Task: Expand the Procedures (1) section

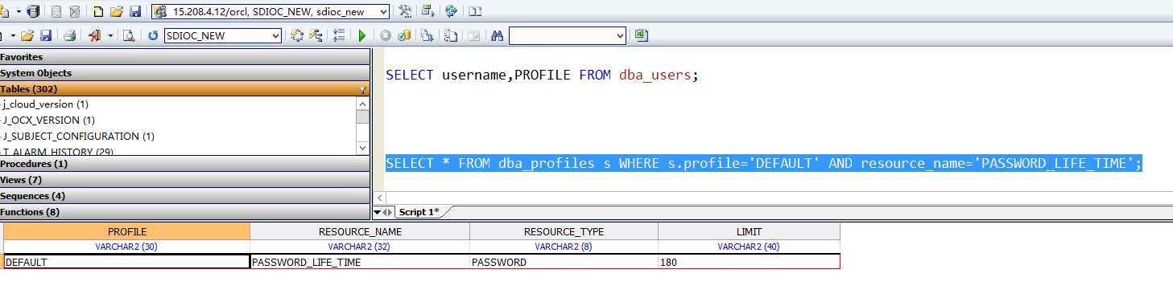Action: [x=184, y=164]
